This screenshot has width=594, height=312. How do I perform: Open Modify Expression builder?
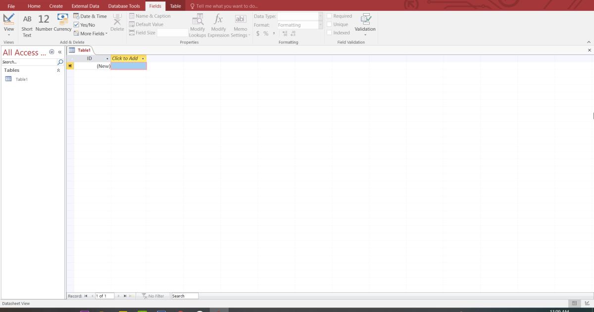click(218, 24)
